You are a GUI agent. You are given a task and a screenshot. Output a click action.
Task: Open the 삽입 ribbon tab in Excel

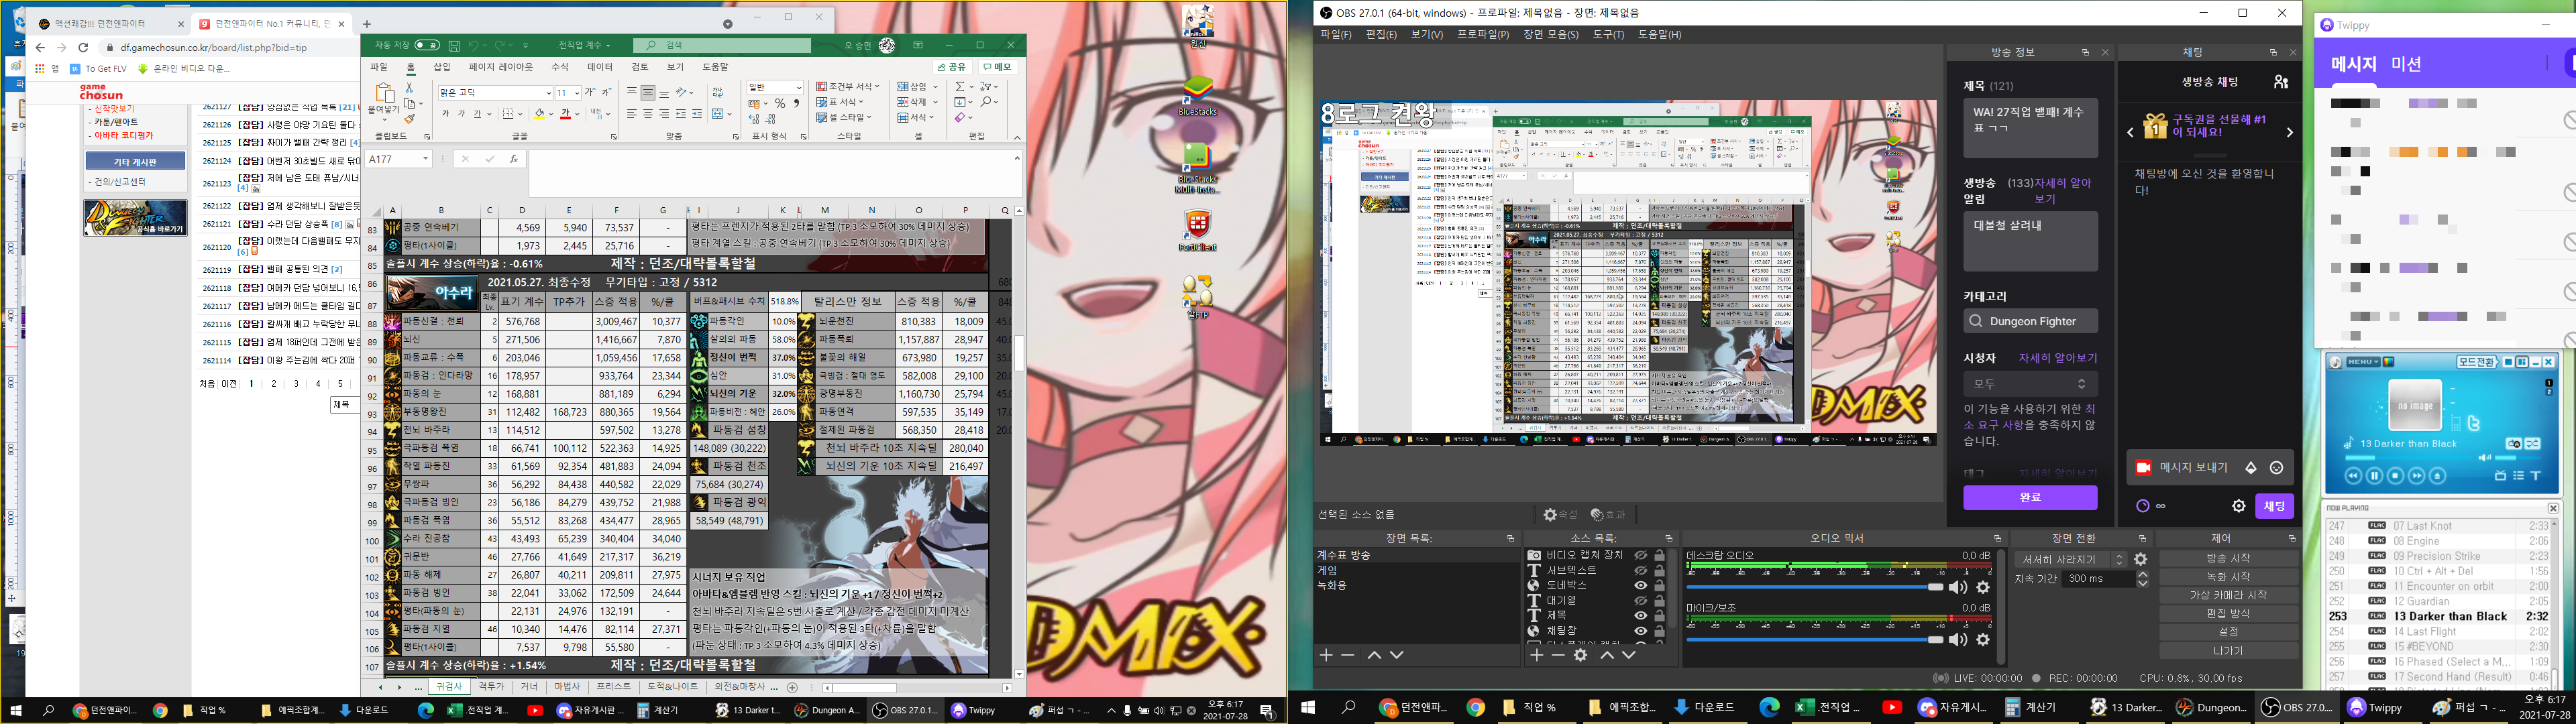pos(442,67)
